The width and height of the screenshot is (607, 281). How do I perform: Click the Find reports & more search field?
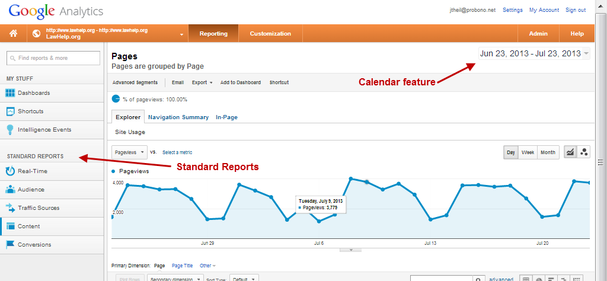point(53,58)
